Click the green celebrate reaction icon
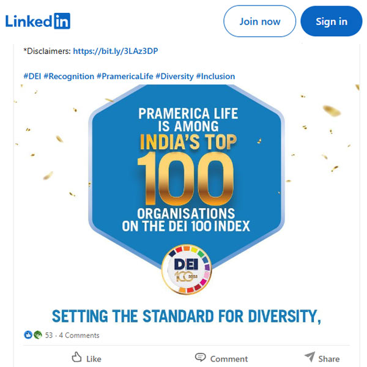The image size is (367, 367). click(x=37, y=335)
